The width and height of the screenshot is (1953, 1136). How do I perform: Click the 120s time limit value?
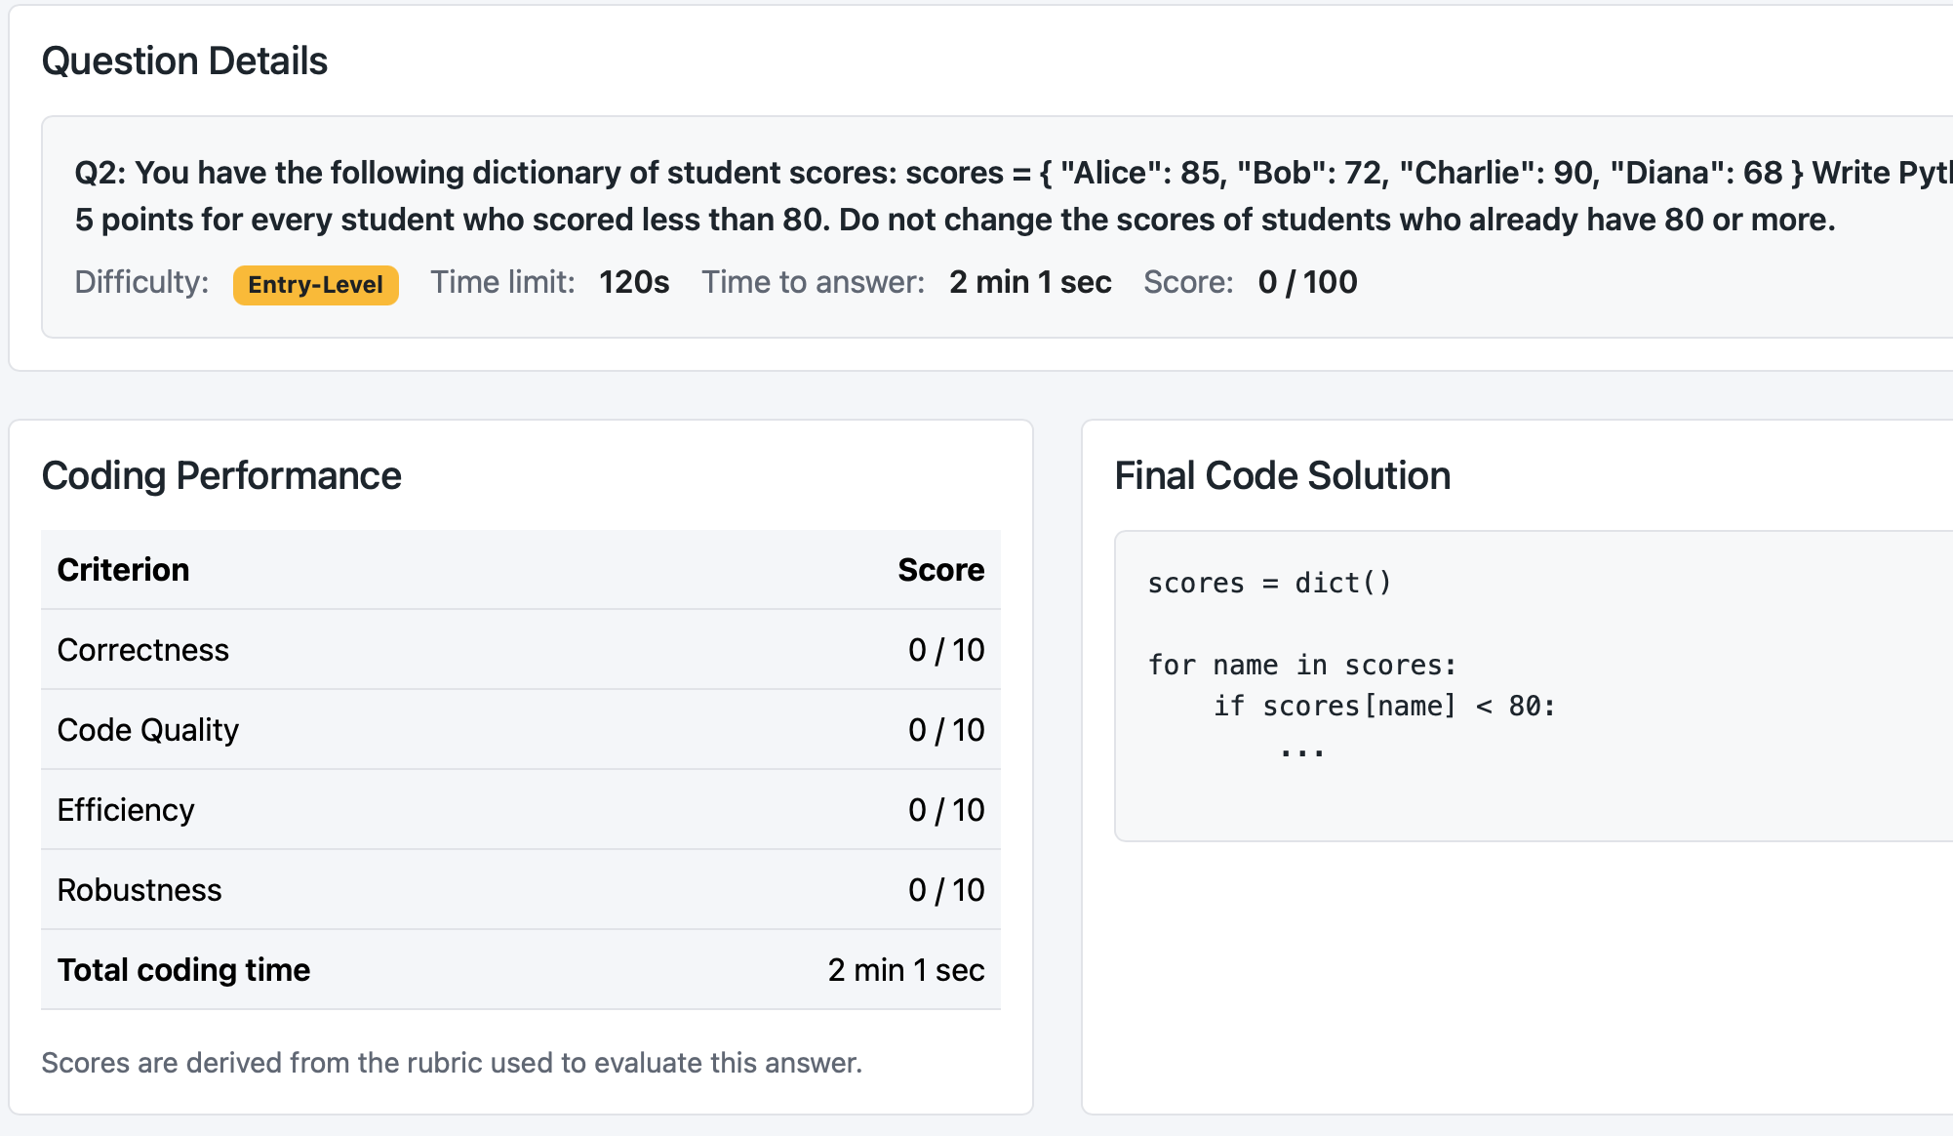click(634, 283)
